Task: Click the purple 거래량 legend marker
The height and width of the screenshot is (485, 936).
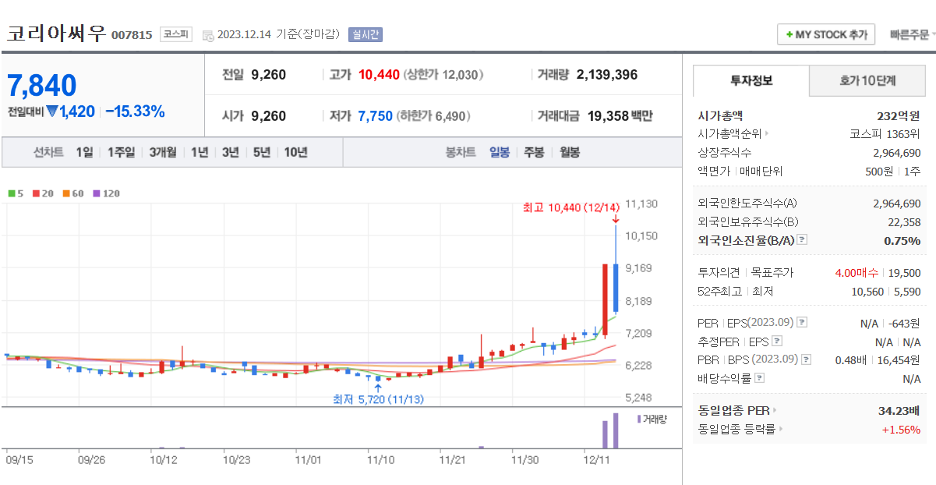Action: click(639, 419)
